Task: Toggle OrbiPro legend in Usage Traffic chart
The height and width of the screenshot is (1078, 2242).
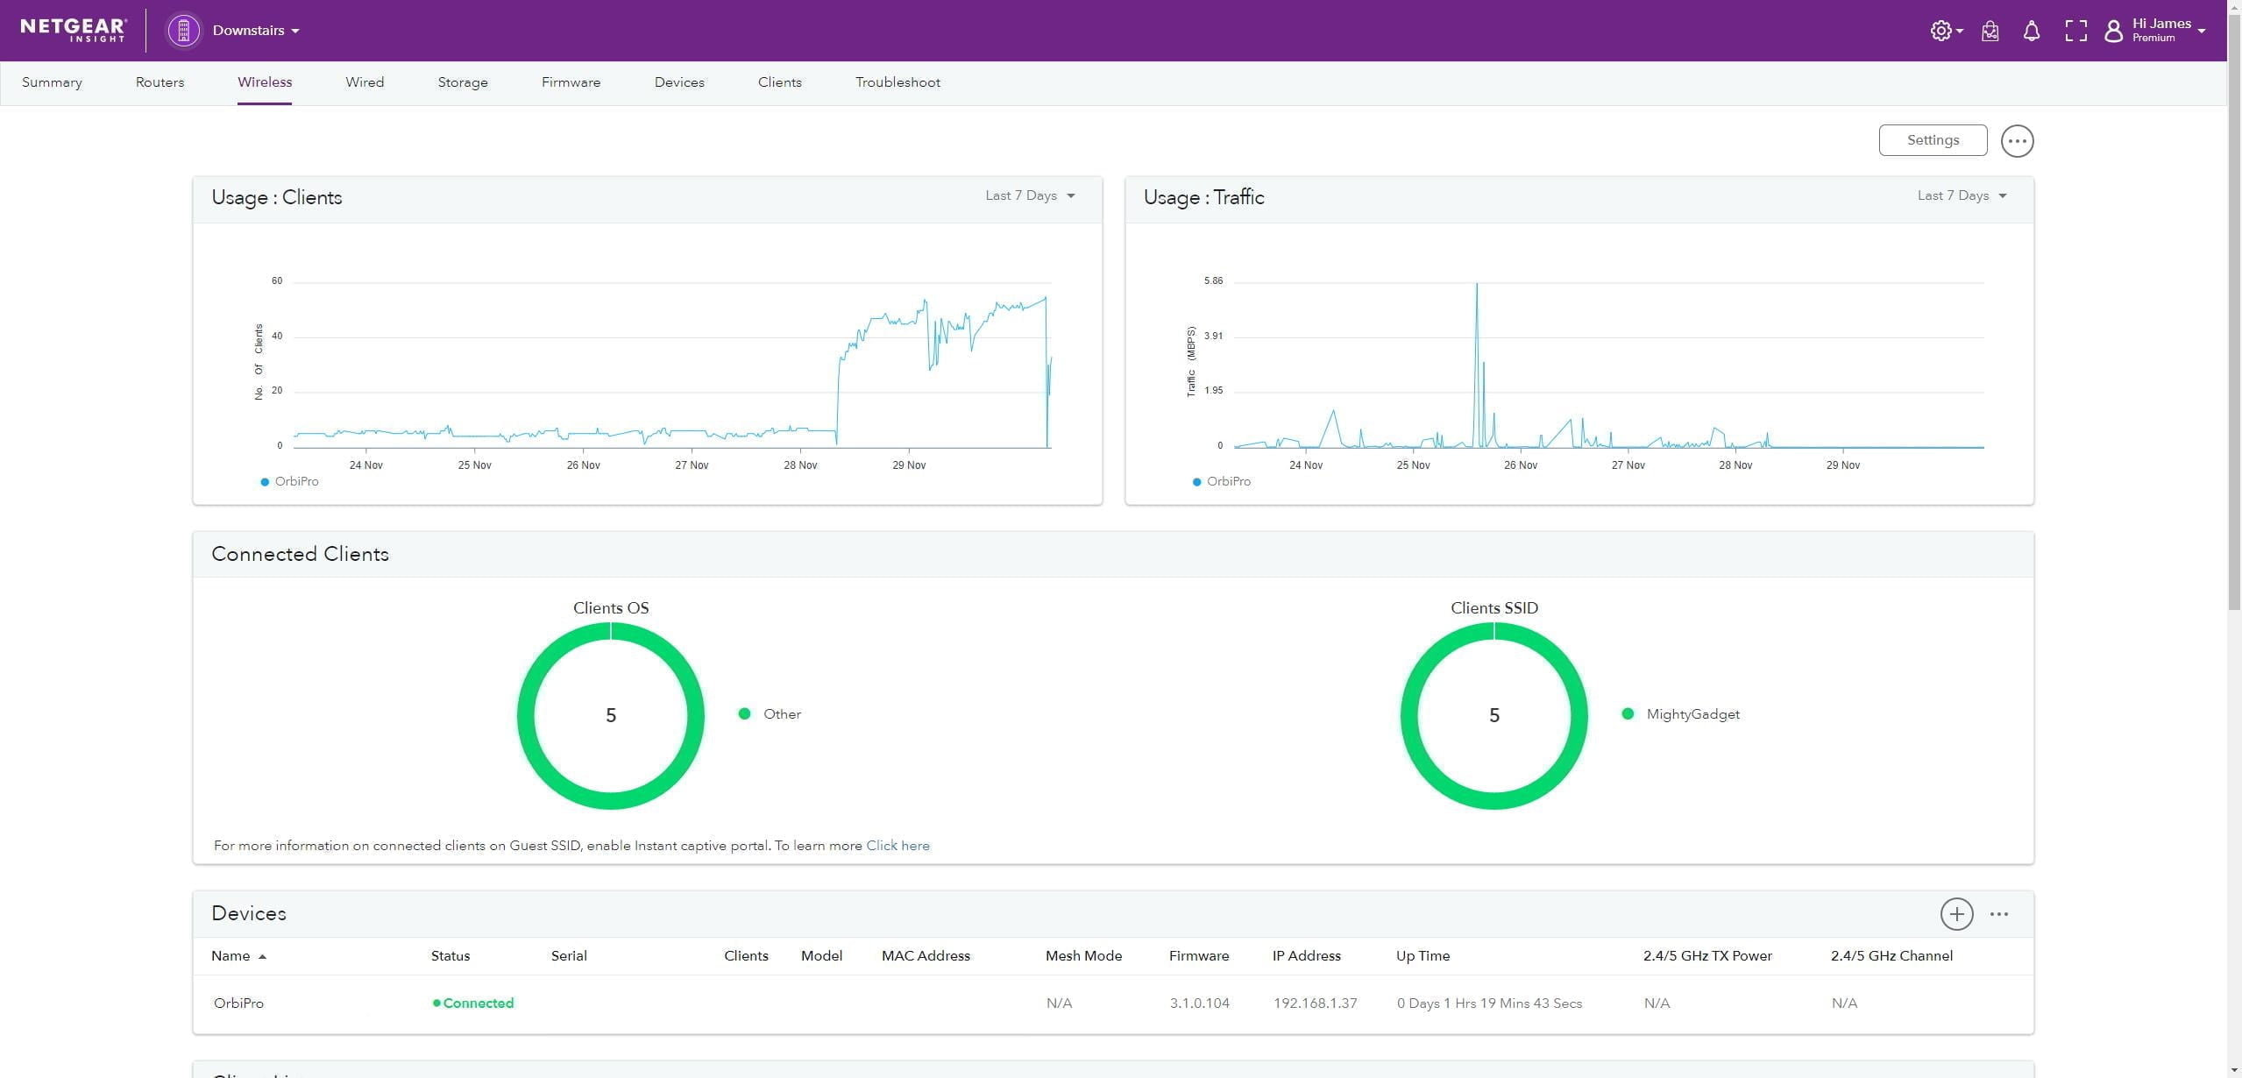Action: pos(1221,482)
